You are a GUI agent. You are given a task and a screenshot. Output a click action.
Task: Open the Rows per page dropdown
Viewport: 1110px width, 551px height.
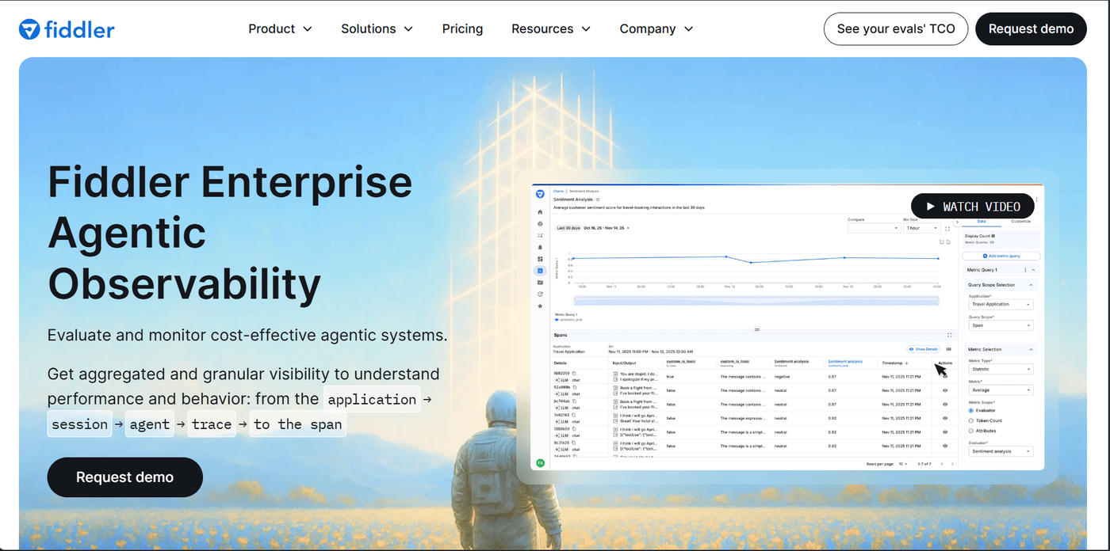click(903, 464)
